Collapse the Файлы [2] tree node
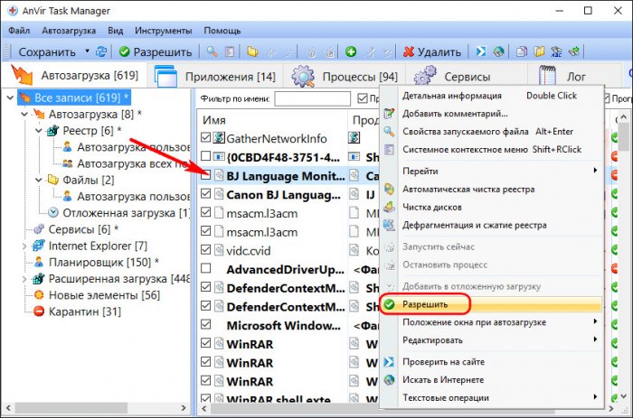The image size is (633, 418). (x=39, y=180)
